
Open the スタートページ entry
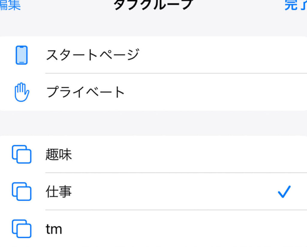(x=92, y=55)
